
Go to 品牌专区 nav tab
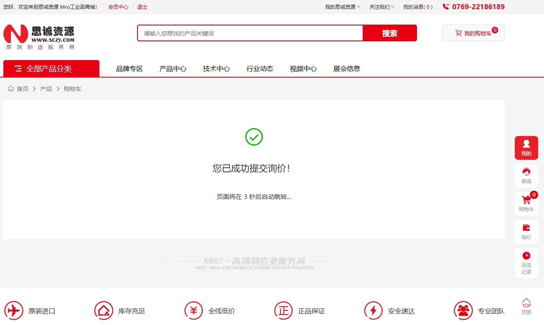pyautogui.click(x=130, y=69)
